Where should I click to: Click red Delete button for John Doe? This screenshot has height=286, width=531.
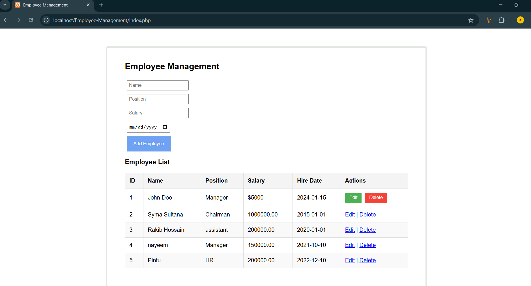pyautogui.click(x=376, y=198)
